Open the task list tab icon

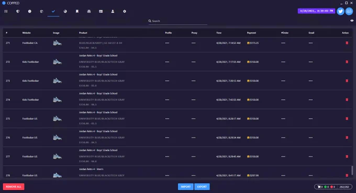(6, 12)
